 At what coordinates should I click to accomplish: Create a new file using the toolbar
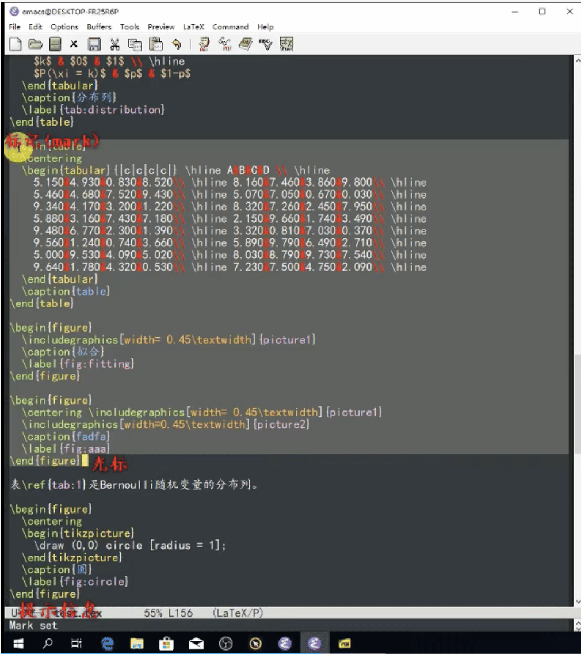tap(16, 44)
